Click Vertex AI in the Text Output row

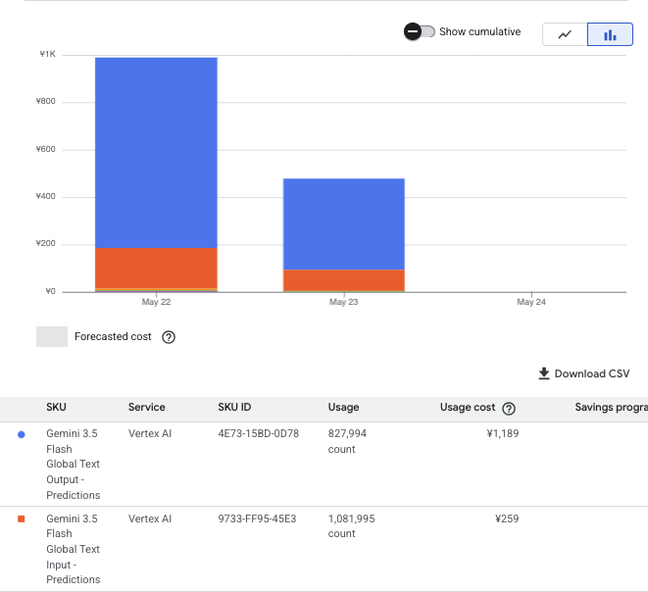pos(150,434)
